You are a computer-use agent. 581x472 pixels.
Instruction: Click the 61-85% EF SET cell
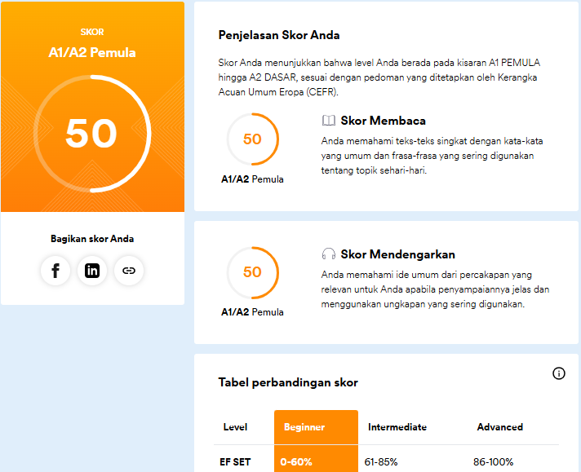pyautogui.click(x=381, y=461)
